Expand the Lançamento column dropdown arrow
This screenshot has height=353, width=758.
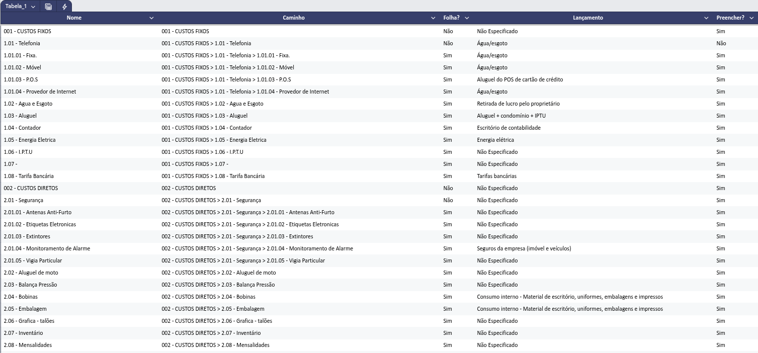click(x=706, y=18)
